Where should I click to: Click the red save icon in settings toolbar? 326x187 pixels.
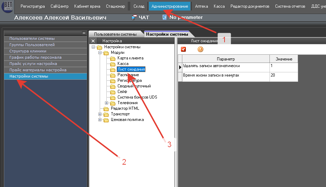click(x=183, y=49)
